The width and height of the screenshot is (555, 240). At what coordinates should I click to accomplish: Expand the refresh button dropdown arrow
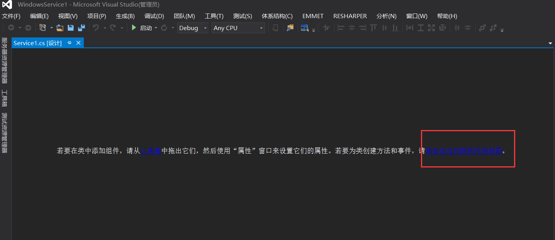click(173, 28)
